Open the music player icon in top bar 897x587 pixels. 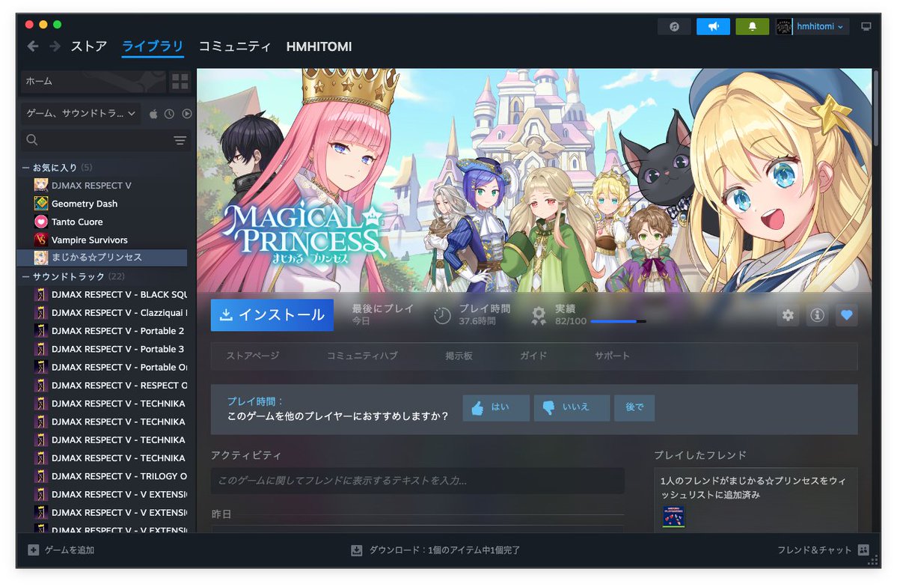tap(675, 26)
